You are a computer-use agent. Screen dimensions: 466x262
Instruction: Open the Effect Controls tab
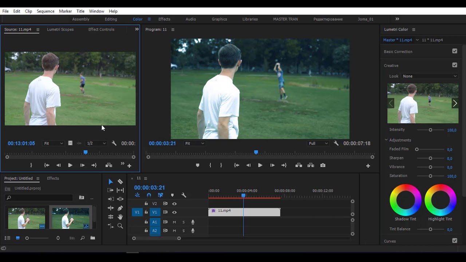(101, 29)
